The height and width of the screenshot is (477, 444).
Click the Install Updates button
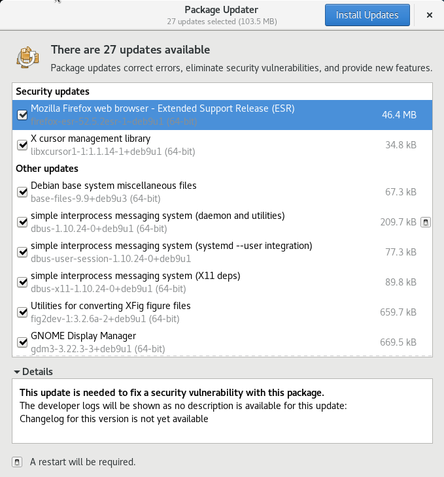(x=367, y=15)
